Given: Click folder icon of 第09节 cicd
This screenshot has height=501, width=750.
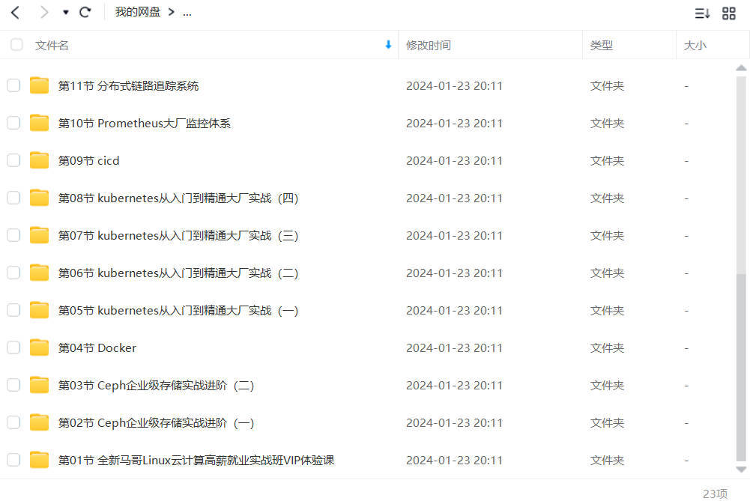Looking at the screenshot, I should (x=39, y=160).
